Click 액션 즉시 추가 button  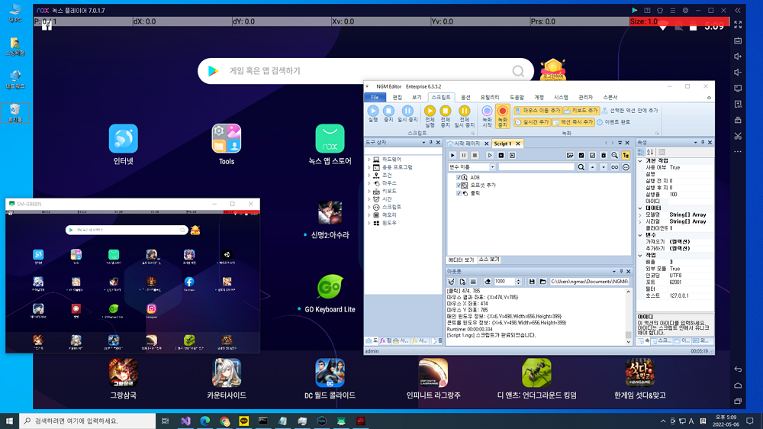coord(573,122)
